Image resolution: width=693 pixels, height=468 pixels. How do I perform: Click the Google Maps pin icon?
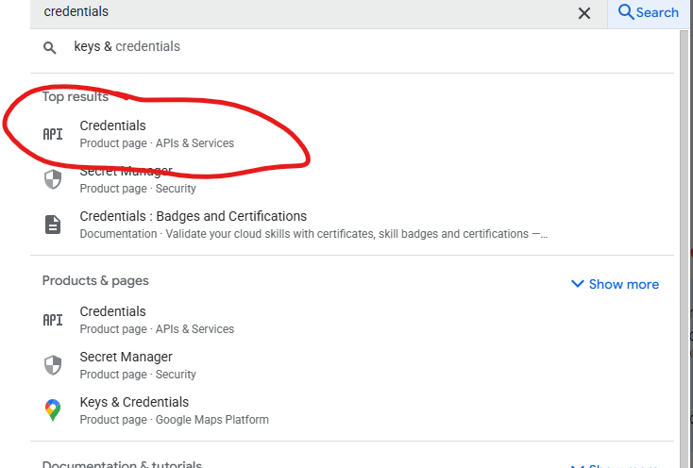tap(53, 410)
